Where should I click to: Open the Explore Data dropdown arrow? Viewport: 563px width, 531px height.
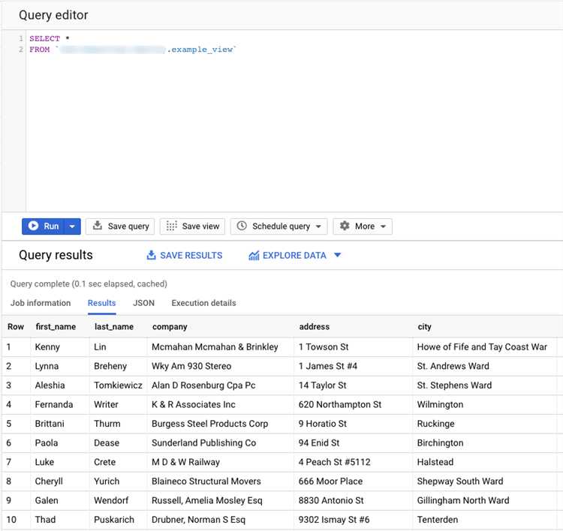[x=337, y=256]
